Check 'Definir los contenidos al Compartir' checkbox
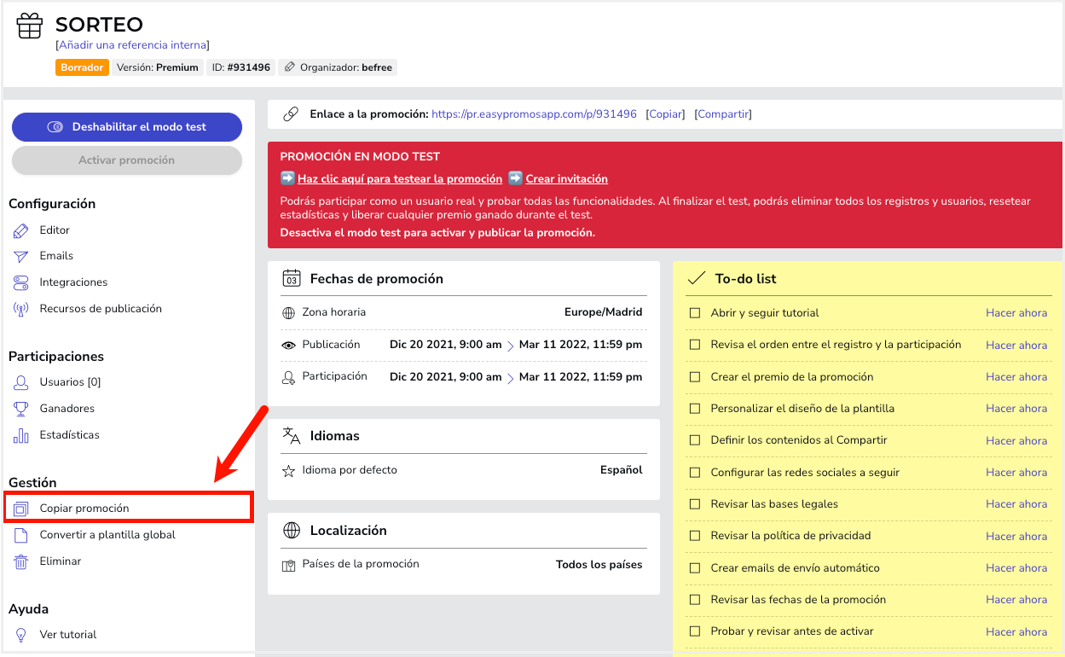Viewport: 1065px width, 657px height. click(695, 441)
